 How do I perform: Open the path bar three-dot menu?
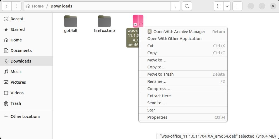pyautogui.click(x=175, y=6)
